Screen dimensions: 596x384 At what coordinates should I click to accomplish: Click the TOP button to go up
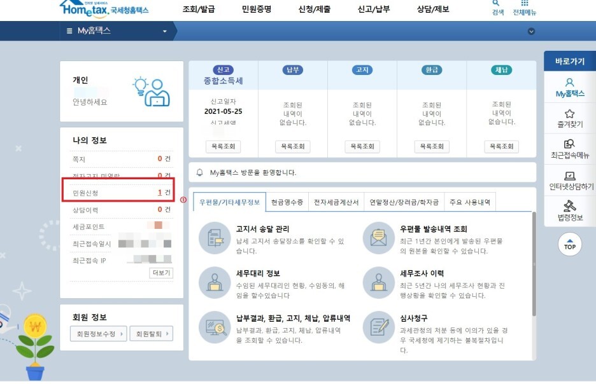click(570, 244)
